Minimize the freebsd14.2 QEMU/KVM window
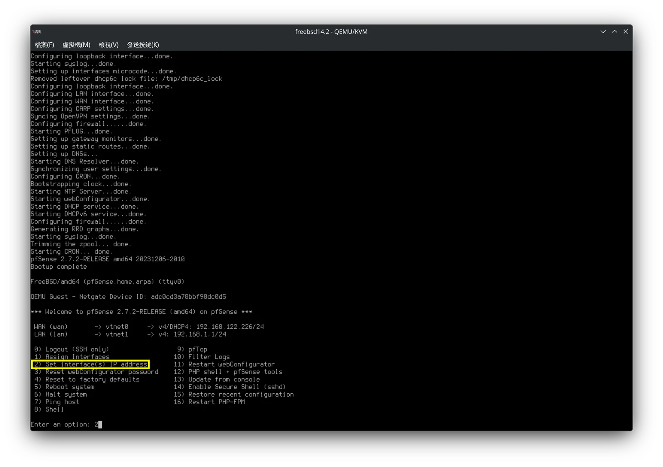Screen dimensions: 663x467 tap(603, 31)
